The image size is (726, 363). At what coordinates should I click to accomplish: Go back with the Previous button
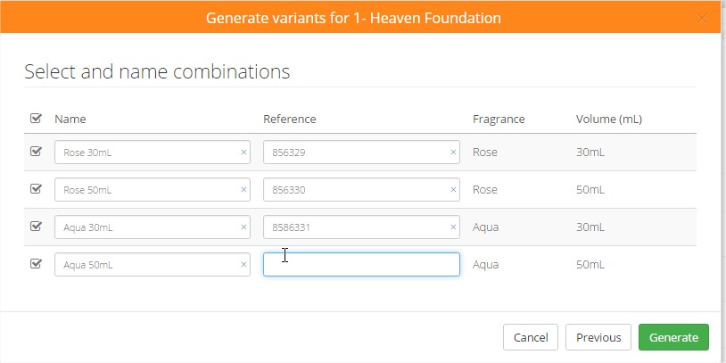598,337
